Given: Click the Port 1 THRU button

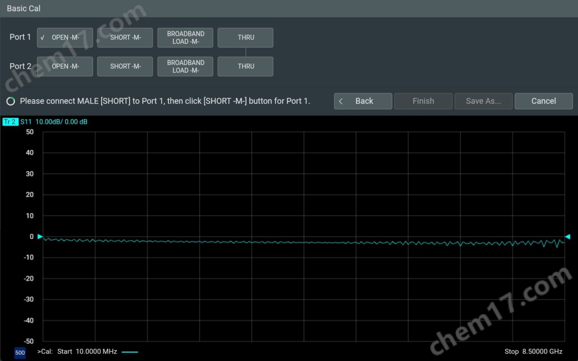Looking at the screenshot, I should pos(245,38).
